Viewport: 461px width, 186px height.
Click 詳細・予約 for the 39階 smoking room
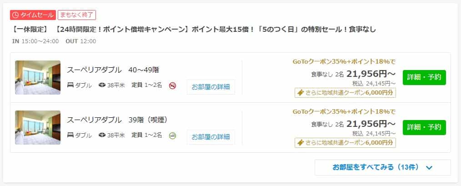[x=424, y=127]
